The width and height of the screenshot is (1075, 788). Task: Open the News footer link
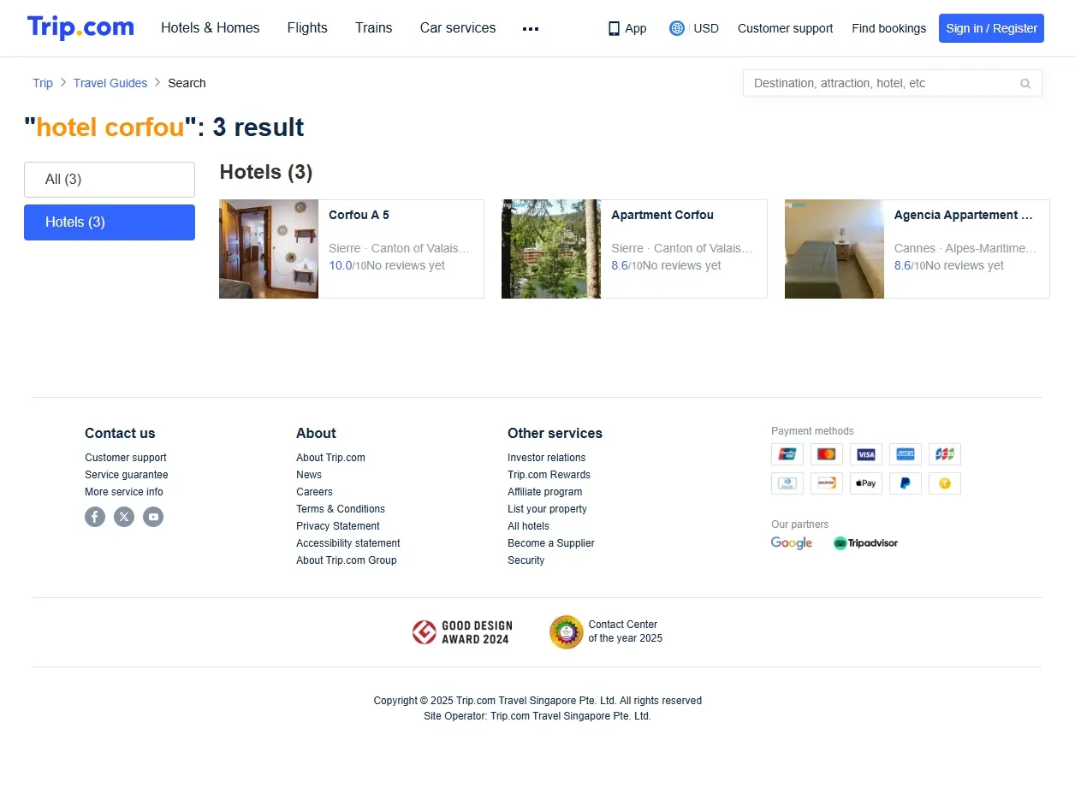tap(309, 475)
